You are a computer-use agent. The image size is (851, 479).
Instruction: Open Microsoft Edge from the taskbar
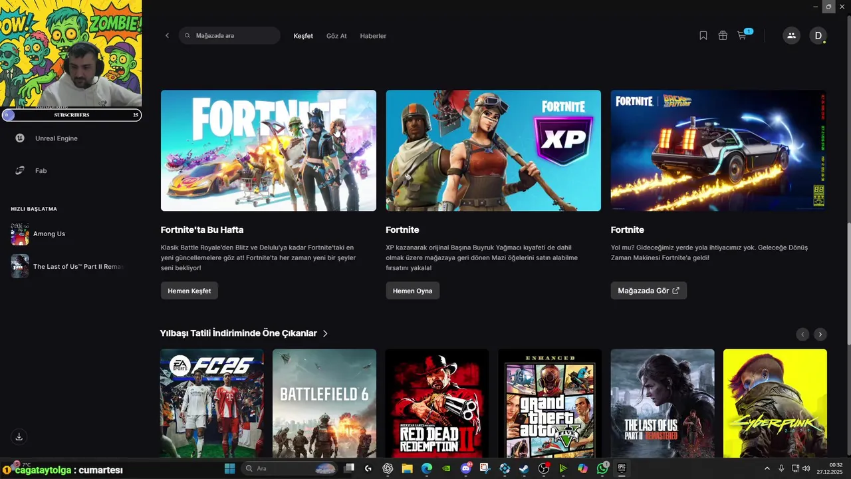click(427, 468)
